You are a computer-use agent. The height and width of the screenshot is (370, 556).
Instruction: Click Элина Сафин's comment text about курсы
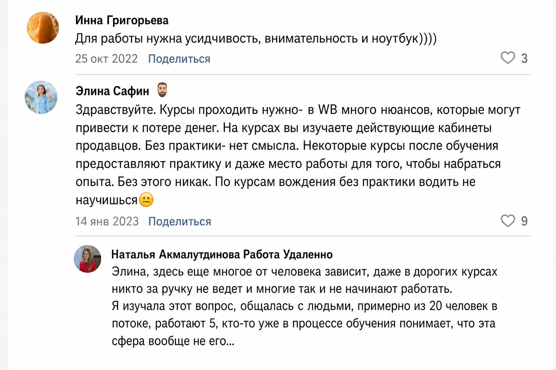tap(298, 155)
